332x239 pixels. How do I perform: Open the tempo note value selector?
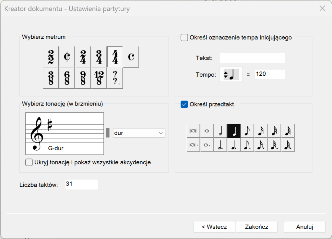(231, 74)
